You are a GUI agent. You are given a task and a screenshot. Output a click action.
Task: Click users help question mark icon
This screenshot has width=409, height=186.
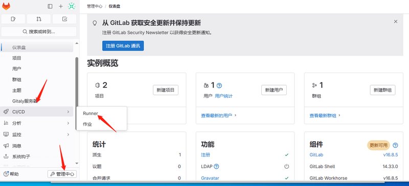[x=219, y=85]
